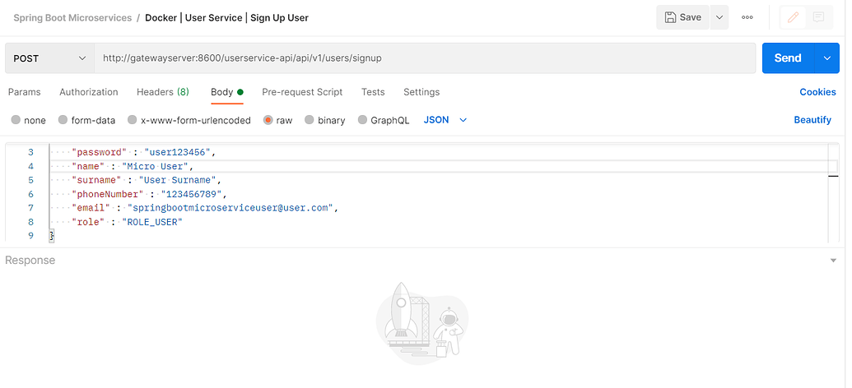
Task: Select the none body type
Action: pos(29,120)
